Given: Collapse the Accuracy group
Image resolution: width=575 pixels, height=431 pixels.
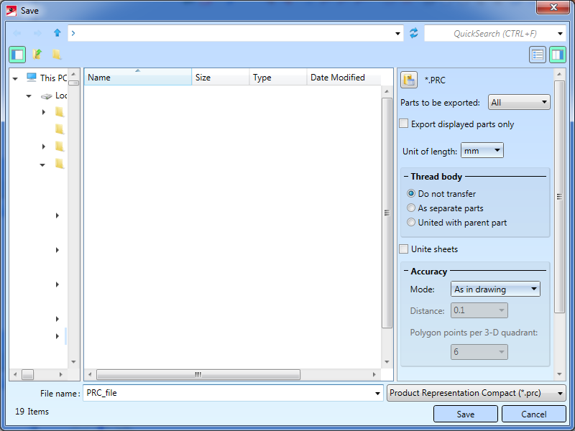Looking at the screenshot, I should point(406,272).
